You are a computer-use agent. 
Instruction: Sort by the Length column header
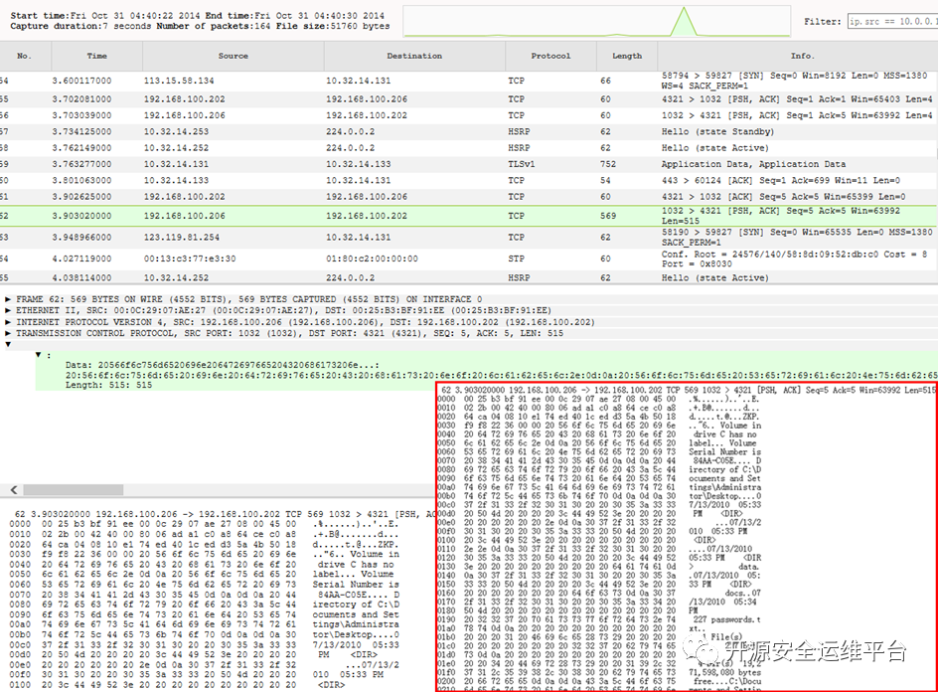tap(627, 56)
